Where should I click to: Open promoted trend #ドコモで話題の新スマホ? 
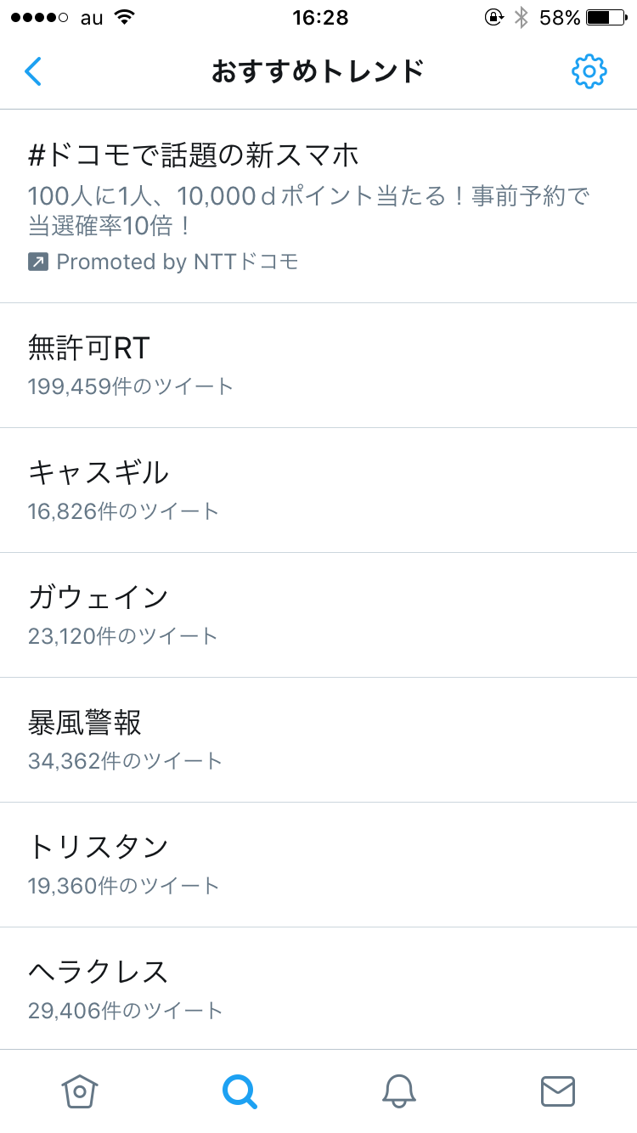[194, 155]
